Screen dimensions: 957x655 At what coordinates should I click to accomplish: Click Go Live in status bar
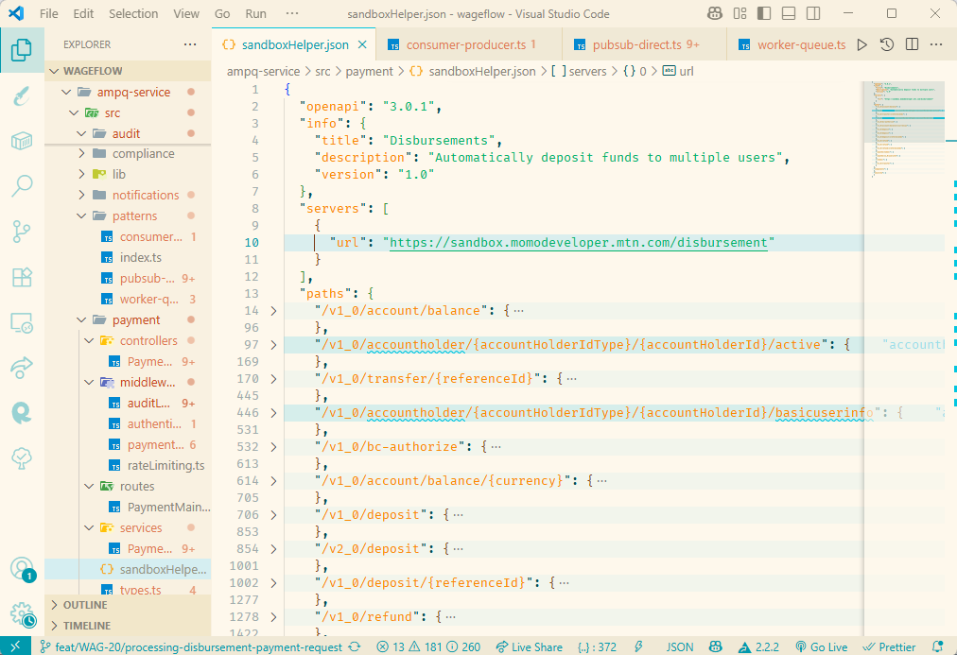click(x=822, y=647)
